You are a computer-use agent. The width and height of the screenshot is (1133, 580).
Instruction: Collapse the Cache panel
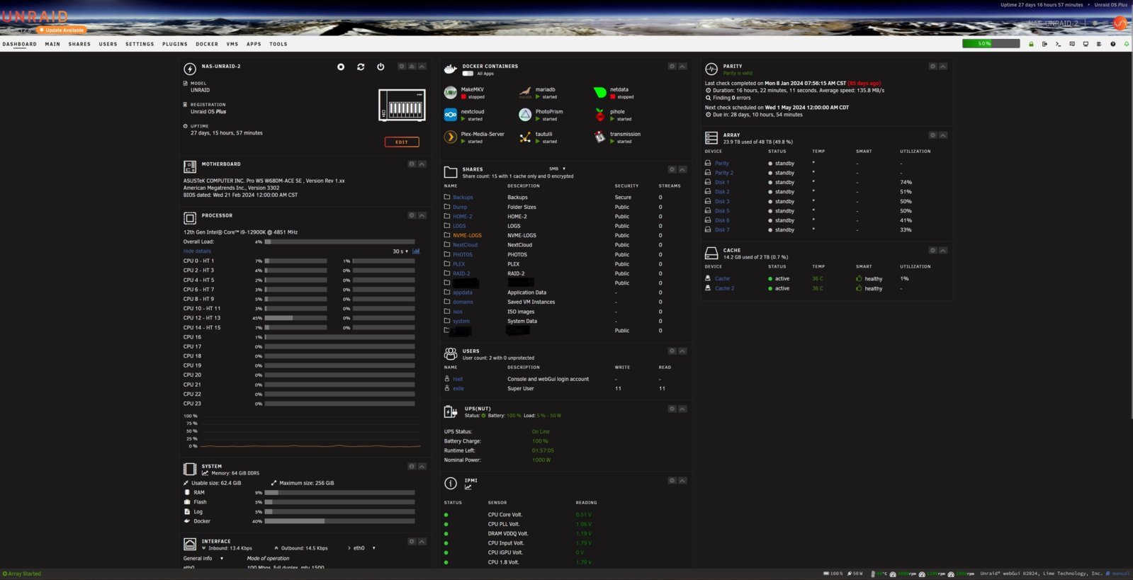pos(943,251)
